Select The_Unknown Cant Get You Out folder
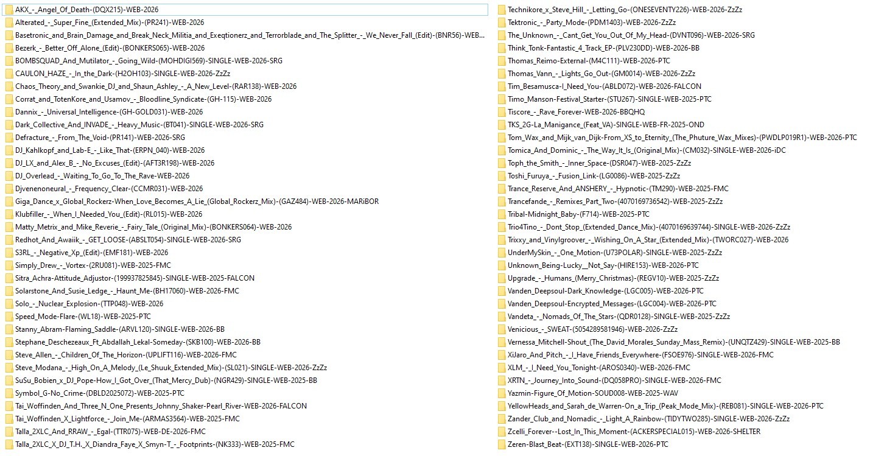This screenshot has width=873, height=456. click(x=631, y=35)
